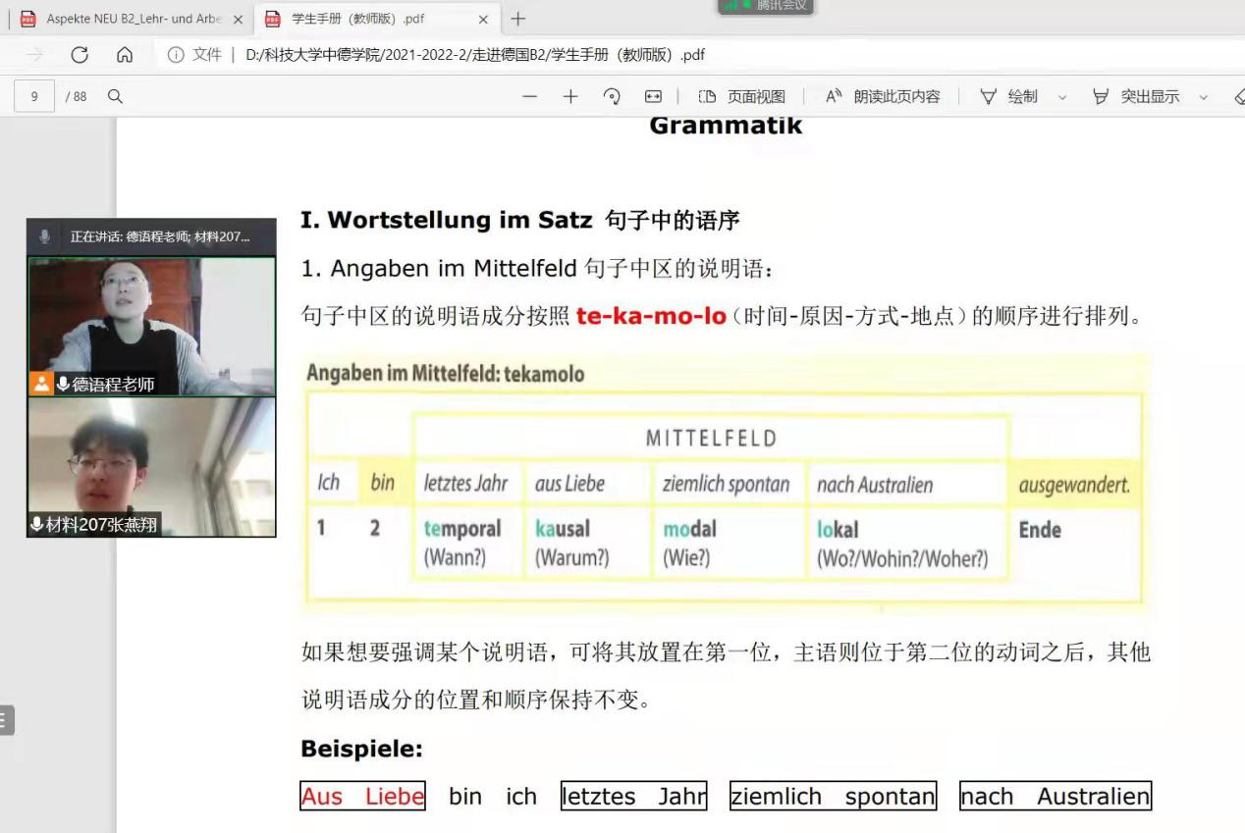
Task: Open PDF search with magnifier icon
Action: (x=115, y=96)
